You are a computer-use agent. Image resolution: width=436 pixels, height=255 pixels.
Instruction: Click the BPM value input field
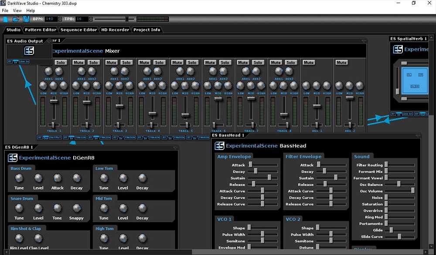click(x=51, y=19)
